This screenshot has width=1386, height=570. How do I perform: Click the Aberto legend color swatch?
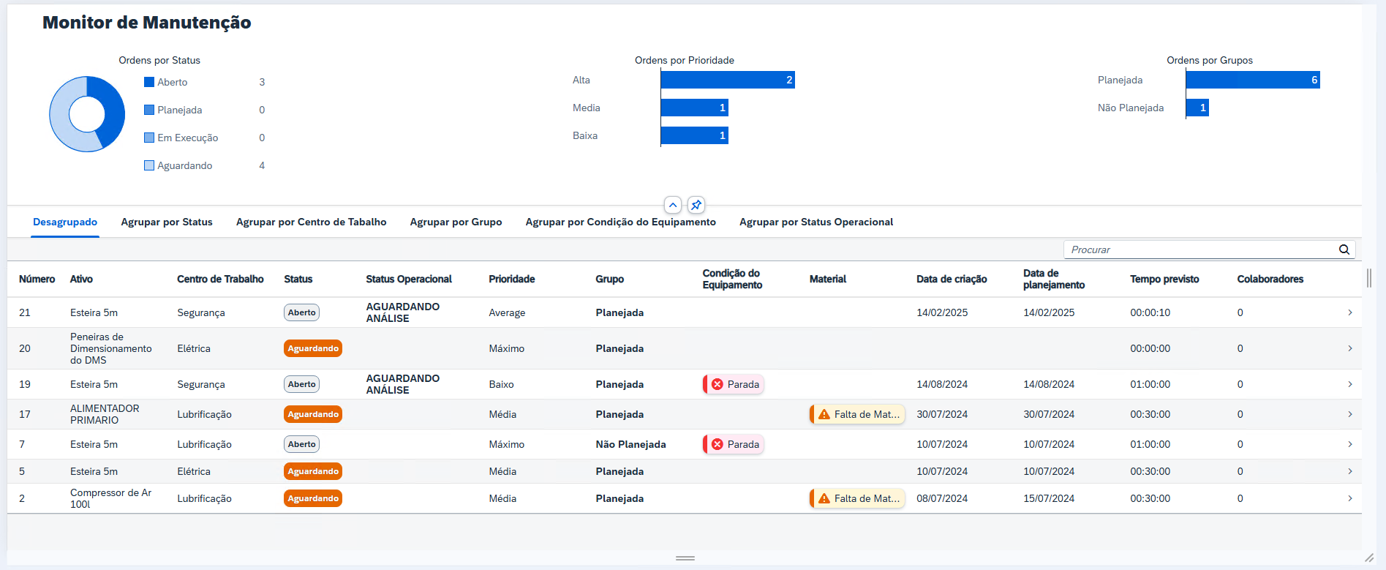tap(149, 82)
